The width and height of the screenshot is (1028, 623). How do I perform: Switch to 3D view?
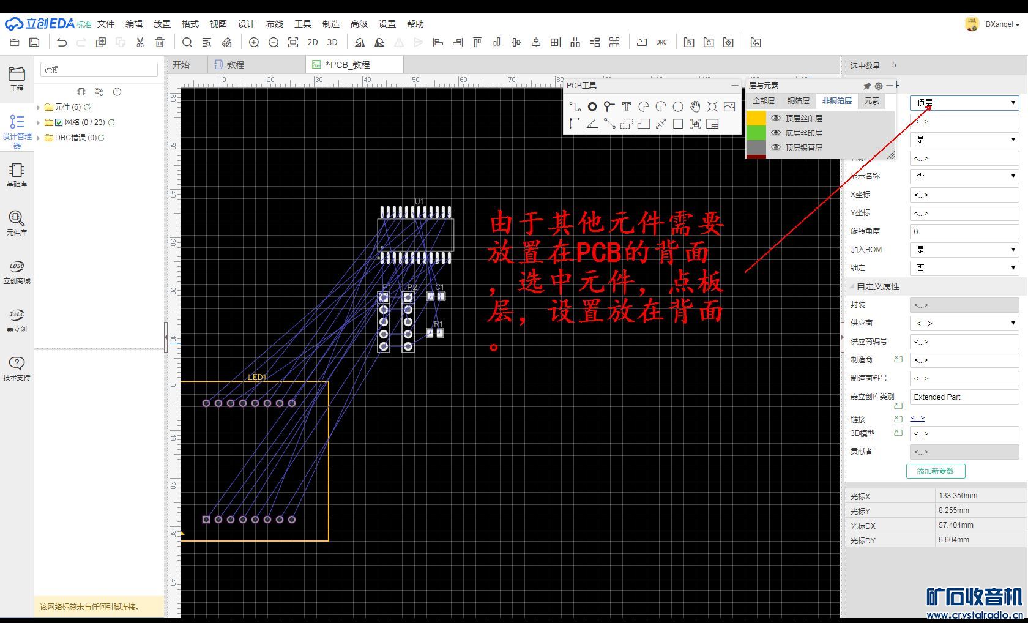pos(332,42)
